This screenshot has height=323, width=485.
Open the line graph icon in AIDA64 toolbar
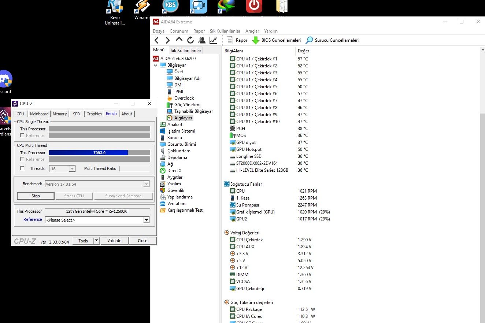click(x=213, y=40)
